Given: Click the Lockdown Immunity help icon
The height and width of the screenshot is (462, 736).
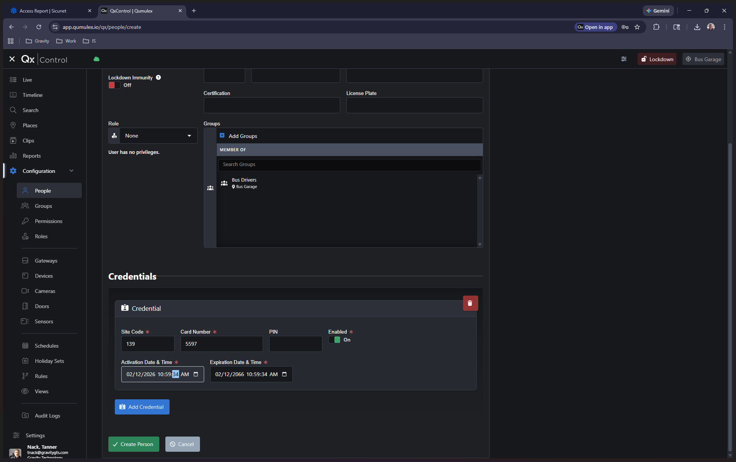Looking at the screenshot, I should pos(159,78).
